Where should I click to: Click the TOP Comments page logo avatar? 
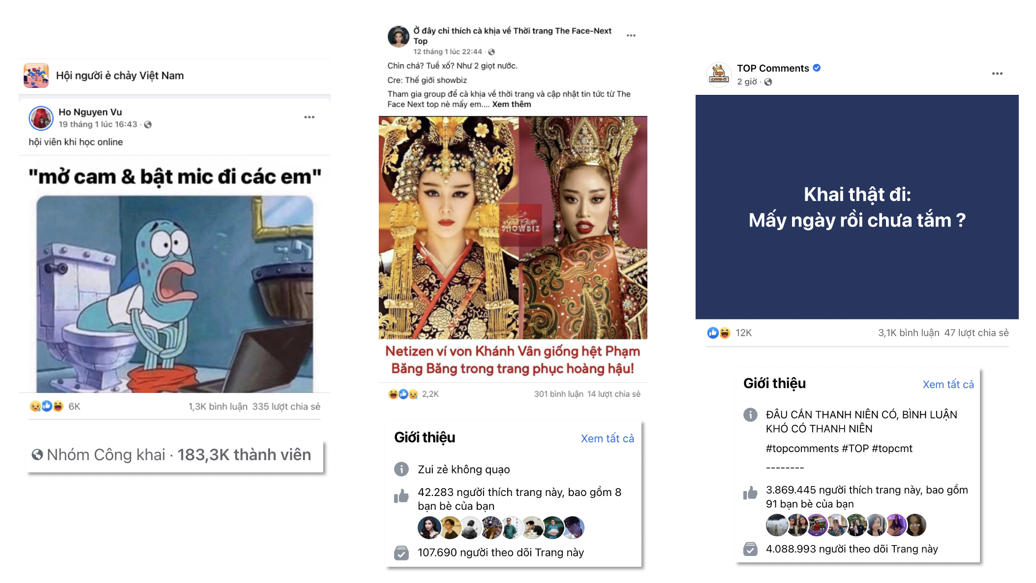[x=719, y=75]
